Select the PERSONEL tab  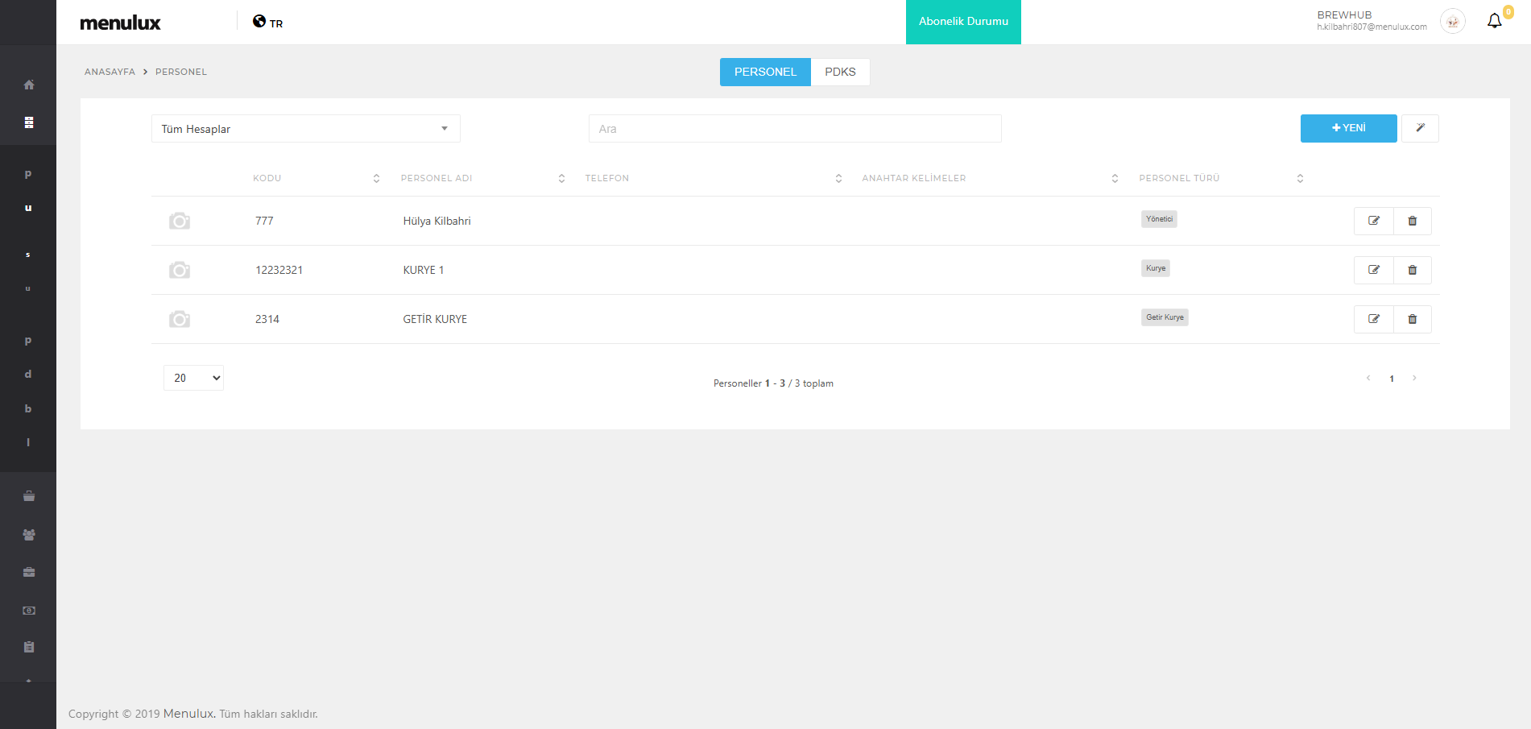tap(765, 72)
